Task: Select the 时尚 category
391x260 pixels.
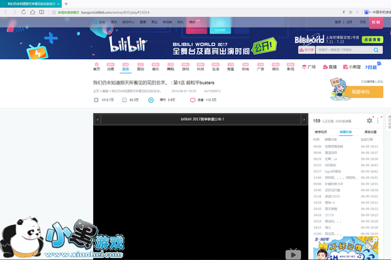Action: (246, 67)
